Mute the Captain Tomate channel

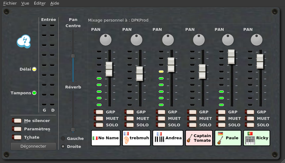coord(192,119)
